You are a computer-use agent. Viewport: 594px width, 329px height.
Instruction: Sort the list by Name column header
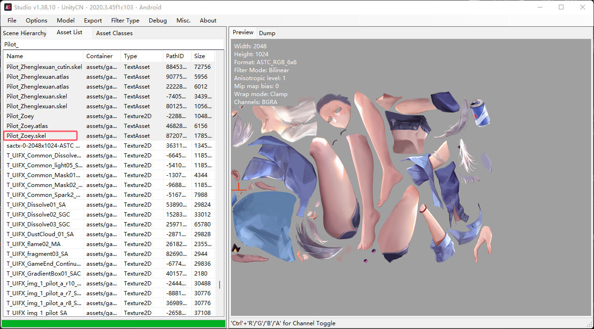44,56
